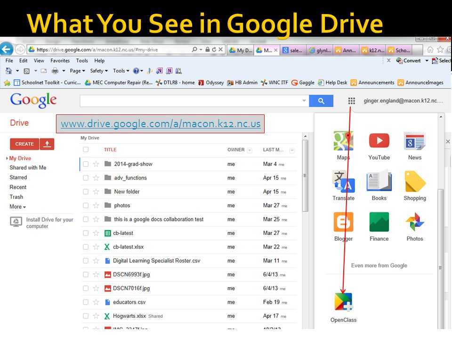Open Shared with Me in sidebar
Image resolution: width=452 pixels, height=339 pixels.
tap(28, 168)
